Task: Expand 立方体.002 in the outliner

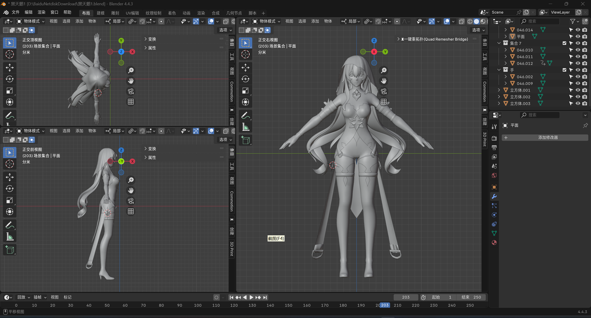Action: click(499, 96)
